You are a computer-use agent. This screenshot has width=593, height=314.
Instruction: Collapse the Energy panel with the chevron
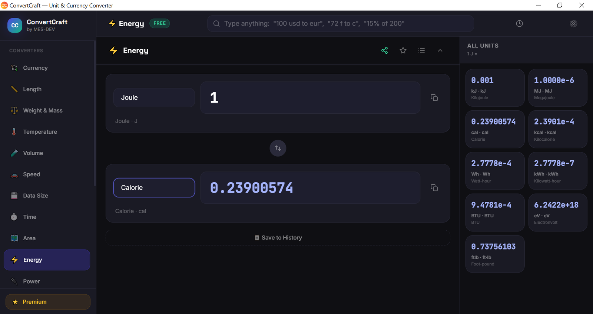[440, 50]
